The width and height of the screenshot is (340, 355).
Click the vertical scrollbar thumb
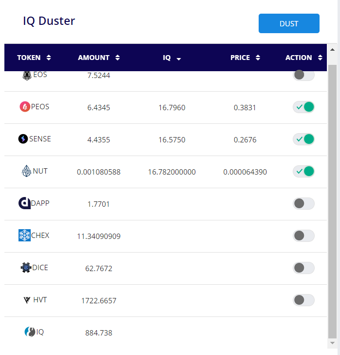332,201
